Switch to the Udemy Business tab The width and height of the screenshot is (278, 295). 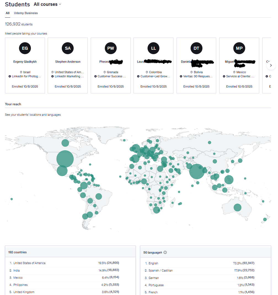26,13
